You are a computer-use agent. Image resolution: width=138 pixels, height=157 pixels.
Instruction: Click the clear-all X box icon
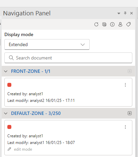point(104,24)
